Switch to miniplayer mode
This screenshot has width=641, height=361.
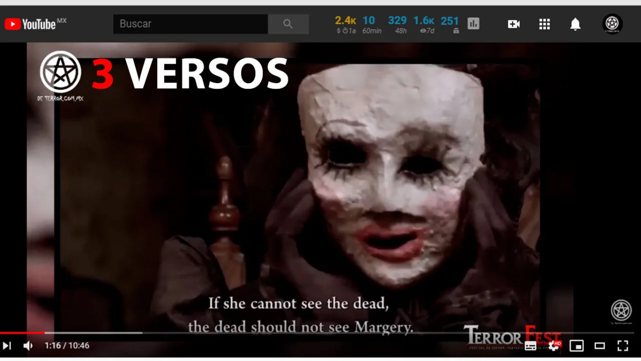[577, 345]
